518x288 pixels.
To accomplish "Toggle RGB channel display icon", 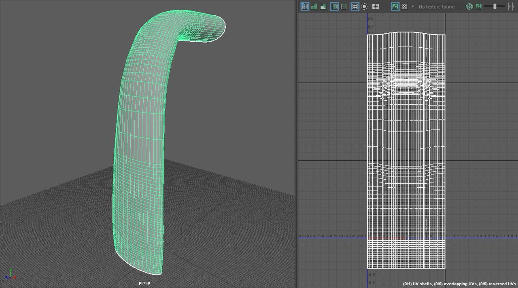I will point(469,6).
